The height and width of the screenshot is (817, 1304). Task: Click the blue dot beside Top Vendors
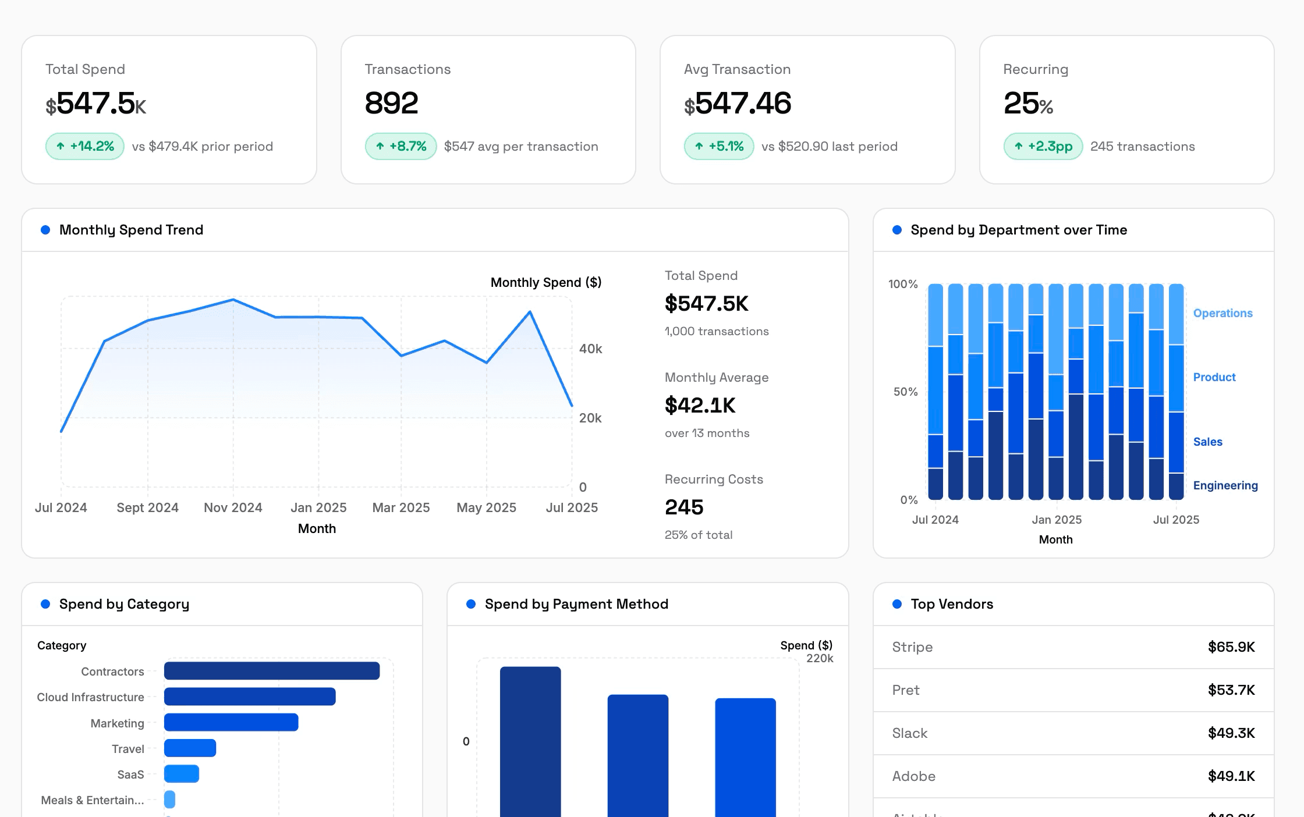click(897, 604)
